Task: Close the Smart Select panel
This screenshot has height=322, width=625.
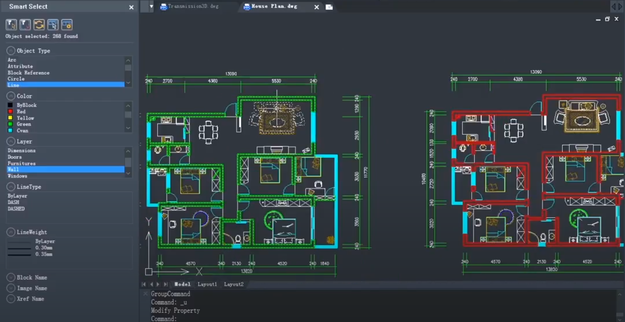Action: 131,7
